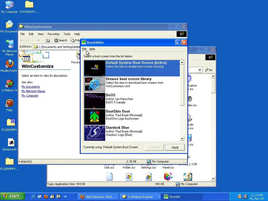The height and width of the screenshot is (201, 268).
Task: Click the Search toolbar button in WinCustomize
Action: (60, 40)
